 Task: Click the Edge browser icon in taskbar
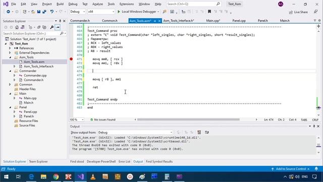(x=31, y=176)
